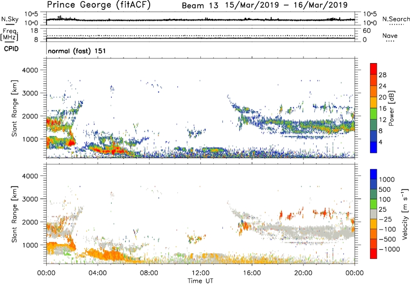Viewport: 410px width, 284px height.
Task: Click the "28" power colorbar value
Action: [x=382, y=75]
